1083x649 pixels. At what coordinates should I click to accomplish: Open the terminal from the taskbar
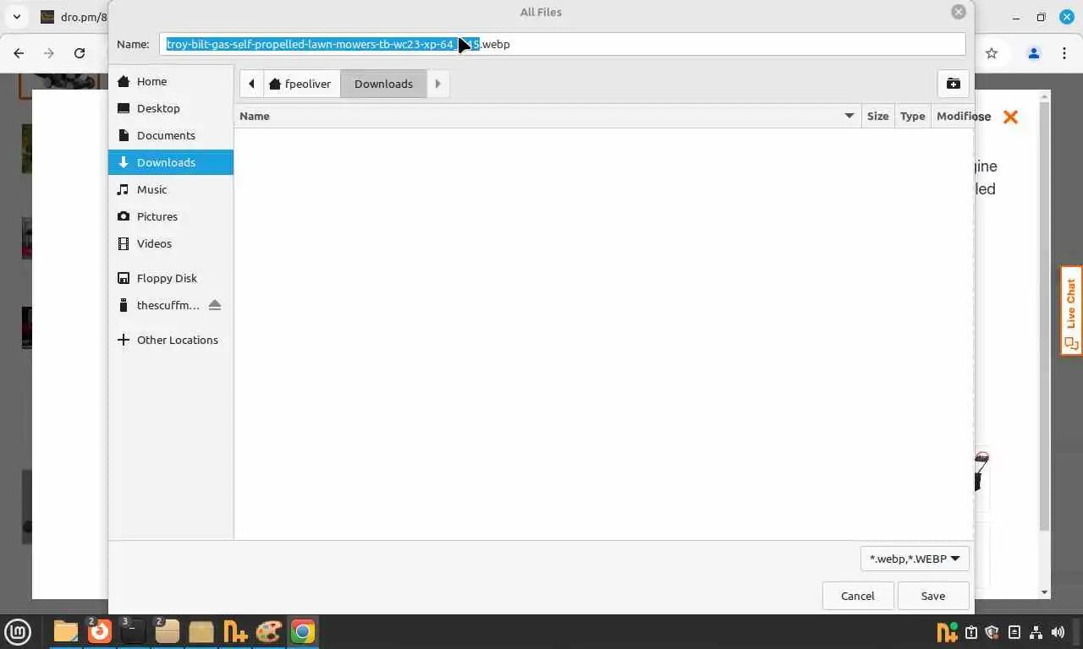(134, 631)
